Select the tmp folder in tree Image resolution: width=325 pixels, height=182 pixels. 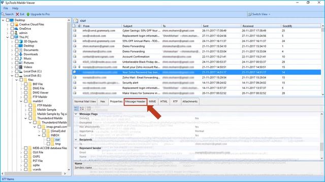58,144
